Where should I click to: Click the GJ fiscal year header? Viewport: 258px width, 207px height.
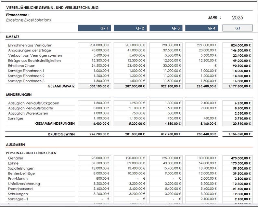[238, 28]
